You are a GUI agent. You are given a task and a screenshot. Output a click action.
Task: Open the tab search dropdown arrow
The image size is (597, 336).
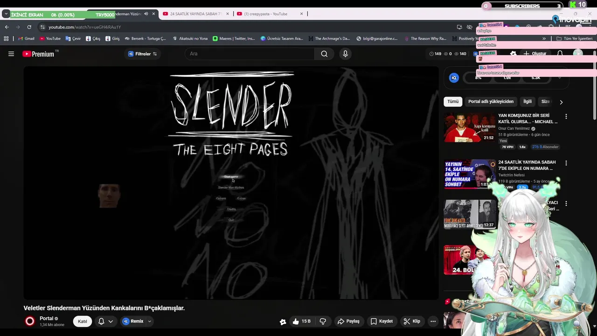(6, 14)
